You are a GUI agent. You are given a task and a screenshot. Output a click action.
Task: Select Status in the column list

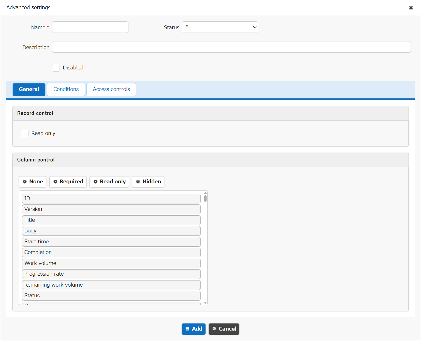tap(111, 296)
